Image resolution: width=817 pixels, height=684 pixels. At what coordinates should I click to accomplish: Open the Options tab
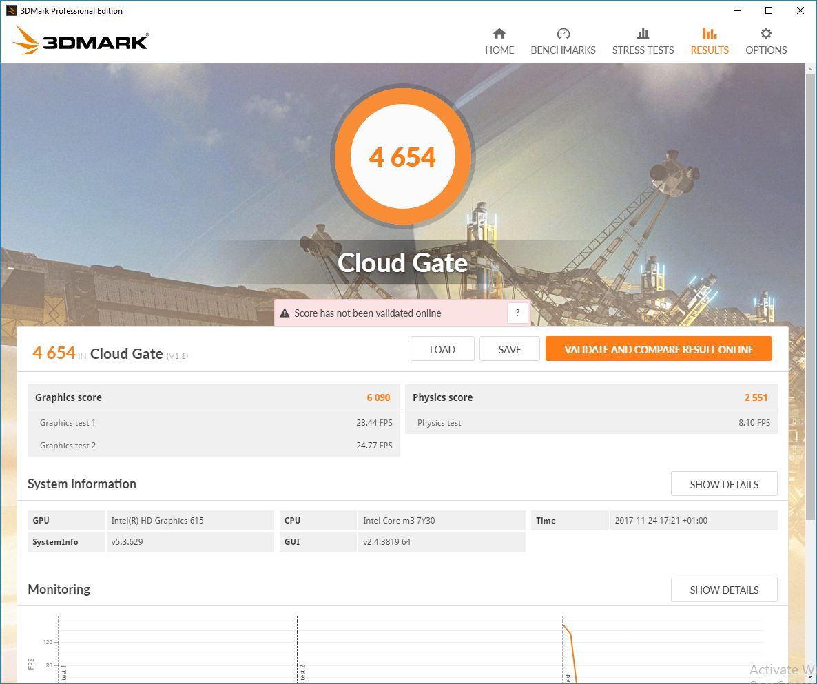pyautogui.click(x=765, y=42)
